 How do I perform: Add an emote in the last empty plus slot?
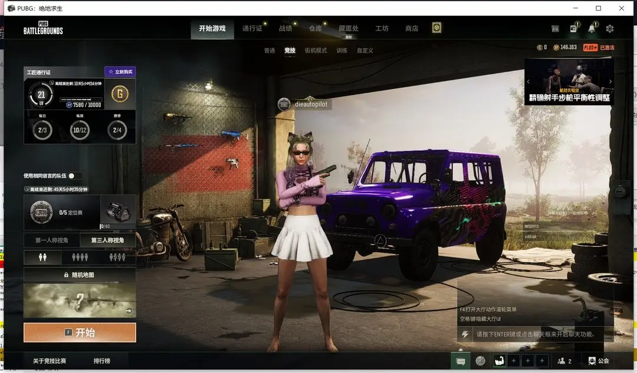pyautogui.click(x=542, y=361)
